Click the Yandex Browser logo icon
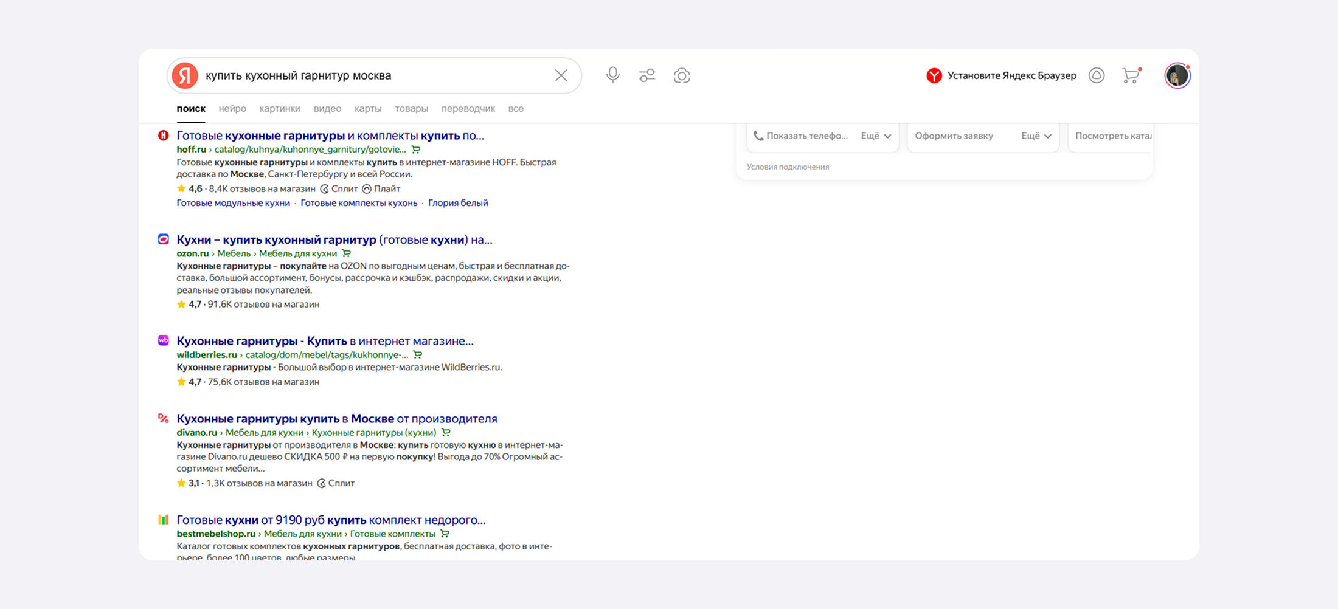The height and width of the screenshot is (609, 1338). point(934,75)
